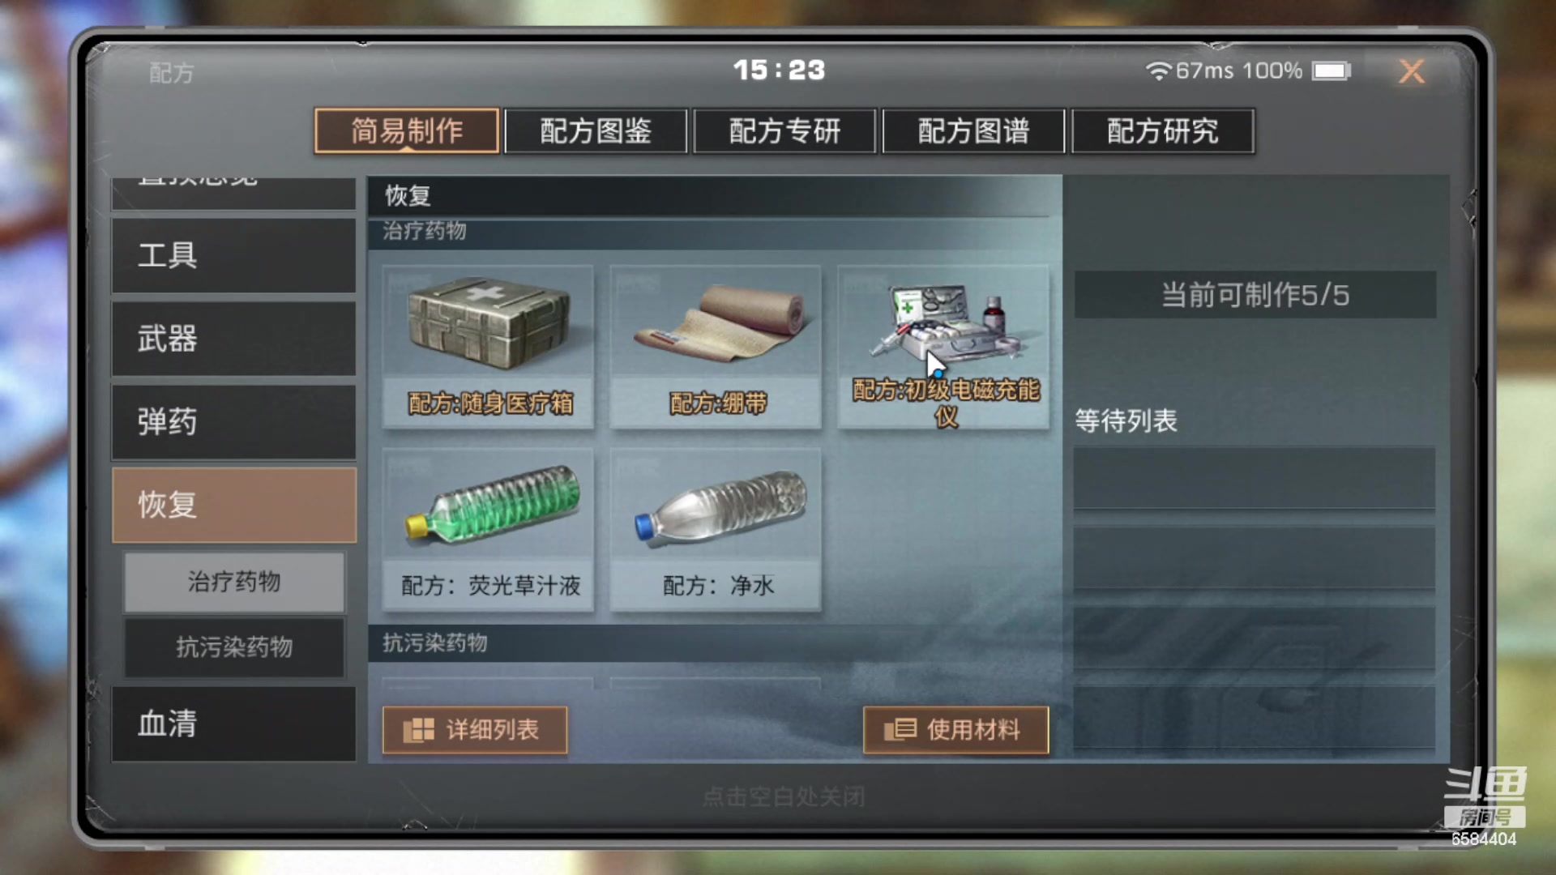Open the 配方图谱 tab
Viewport: 1556px width, 875px height.
coord(973,130)
